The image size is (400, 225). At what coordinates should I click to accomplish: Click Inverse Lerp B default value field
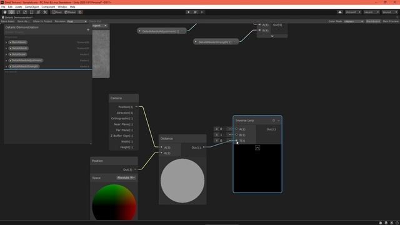pos(222,135)
